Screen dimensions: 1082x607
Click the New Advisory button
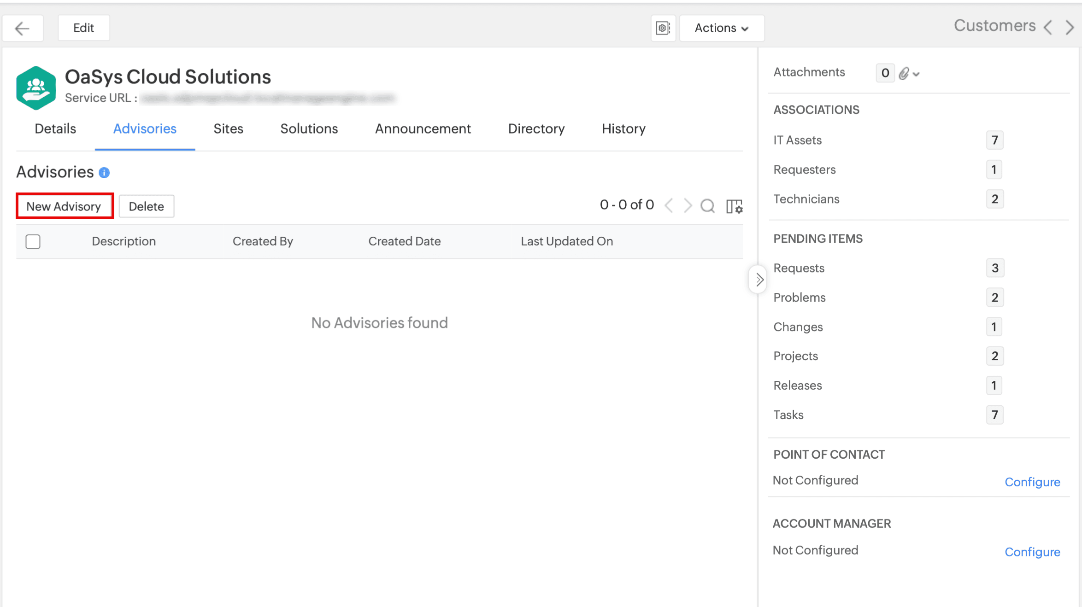click(64, 206)
